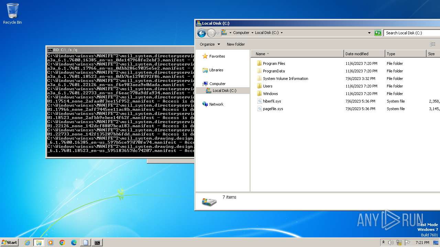Select System Volume Information folder
Screen dimensions: 440x247
285,79
